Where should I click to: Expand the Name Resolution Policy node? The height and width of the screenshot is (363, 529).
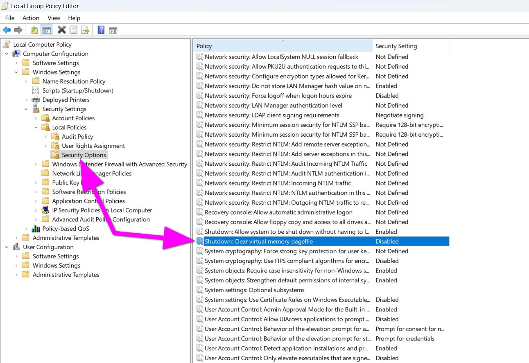26,81
